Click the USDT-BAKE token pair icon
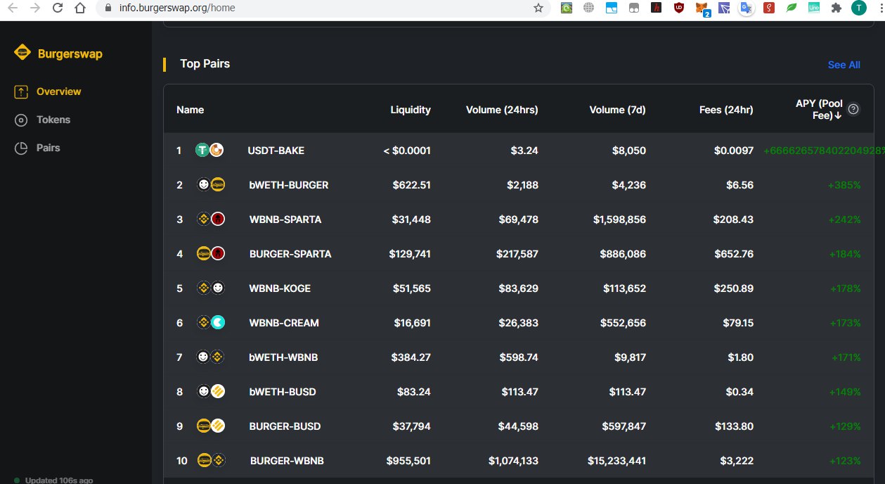 click(209, 151)
